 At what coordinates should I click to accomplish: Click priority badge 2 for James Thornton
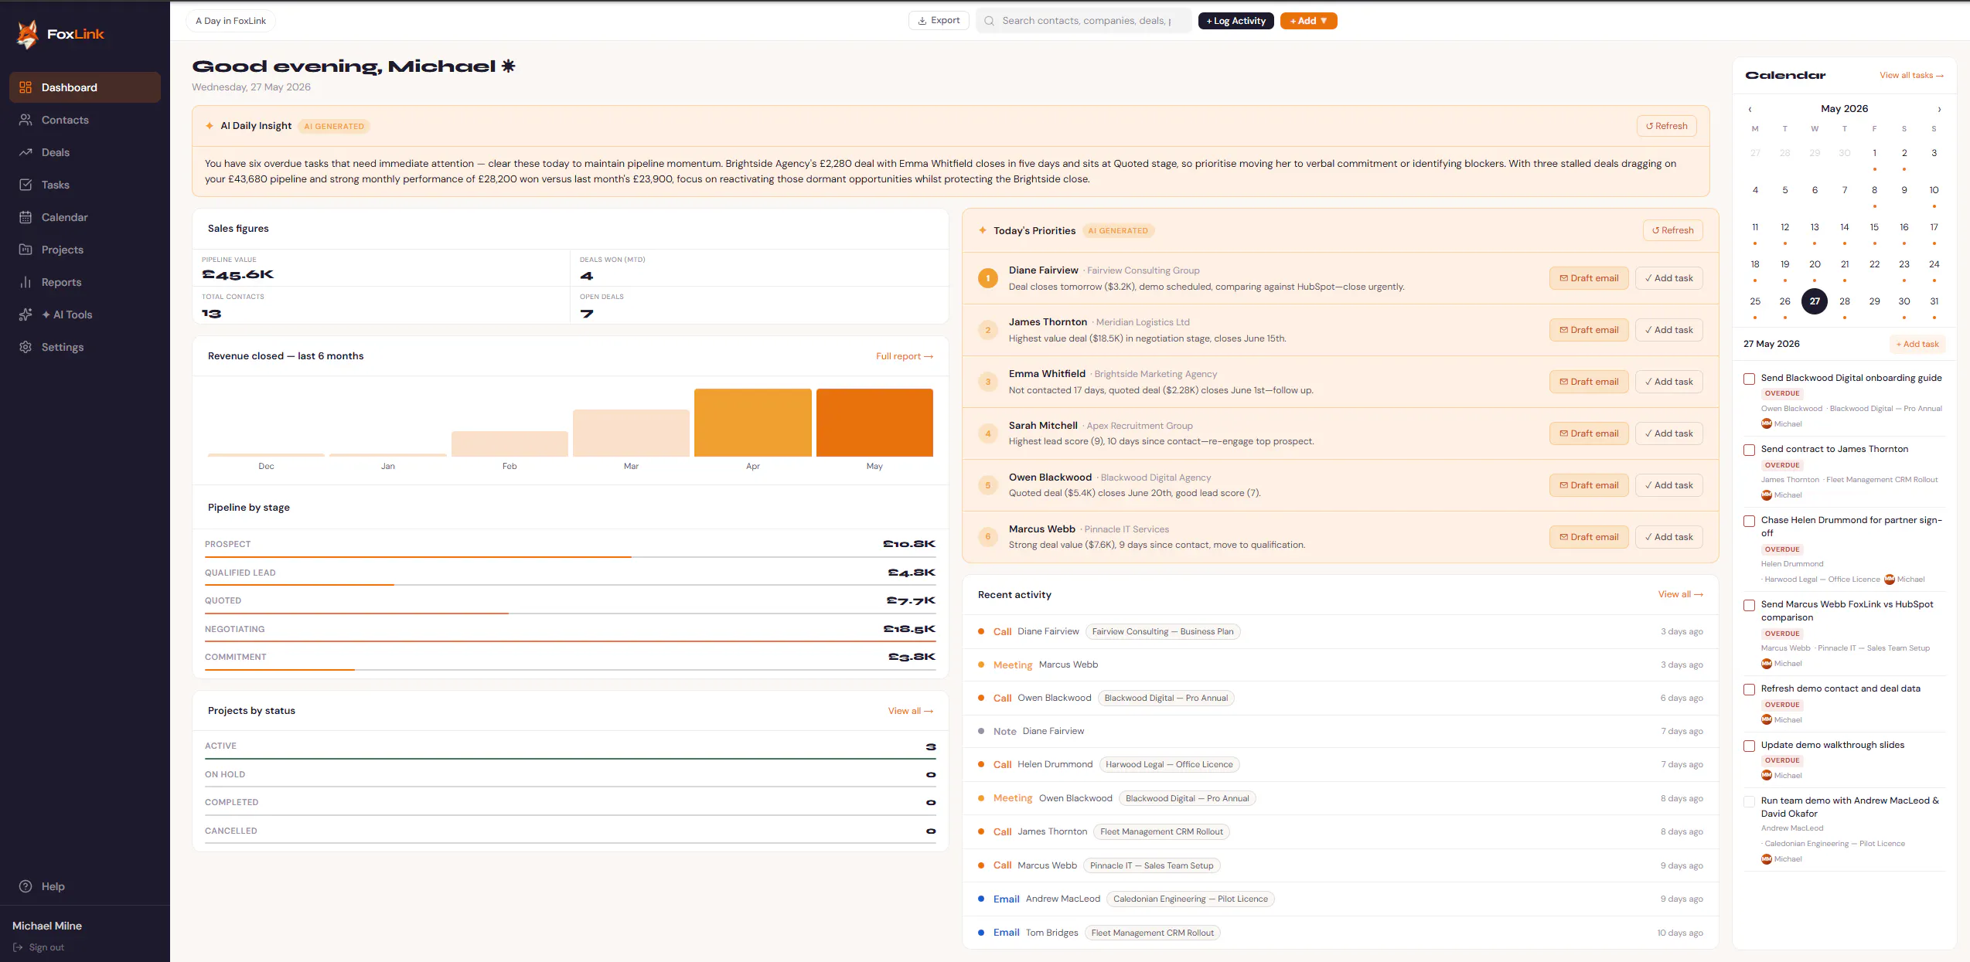pyautogui.click(x=988, y=330)
